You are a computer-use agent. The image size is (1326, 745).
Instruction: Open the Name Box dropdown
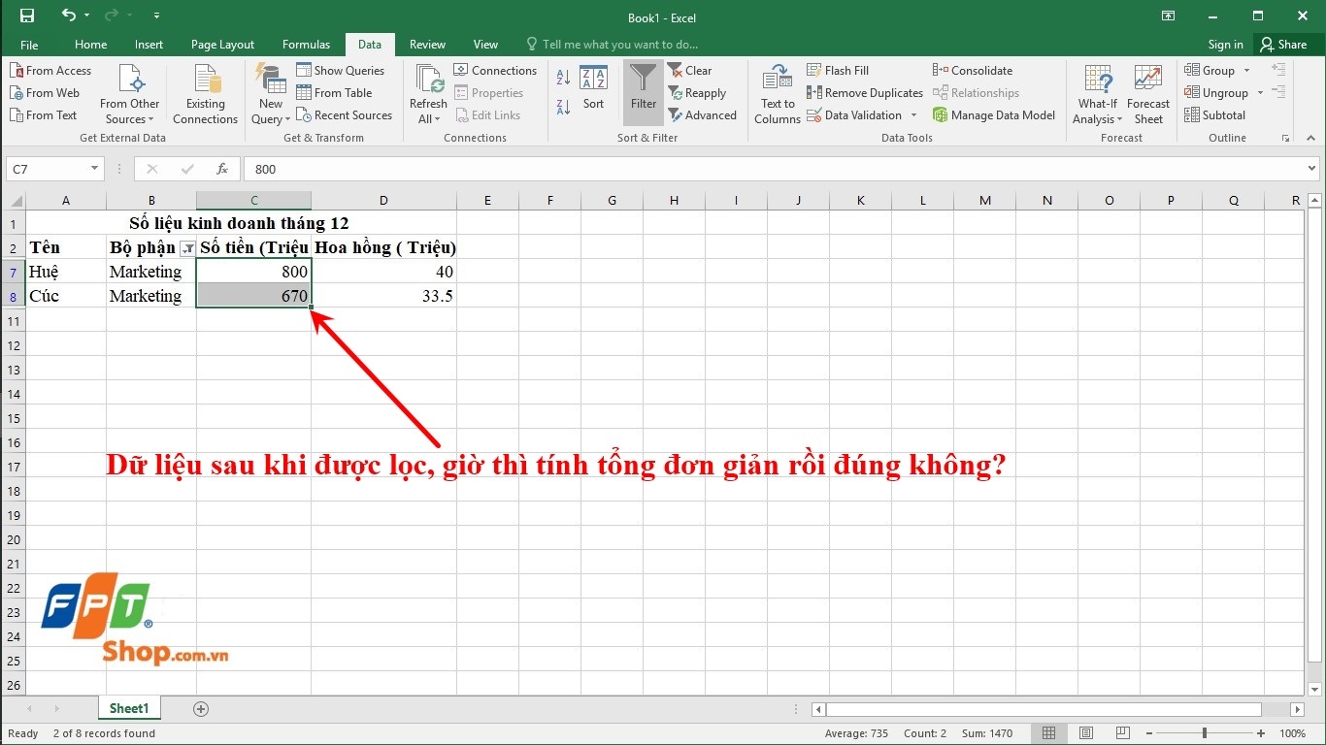(94, 169)
